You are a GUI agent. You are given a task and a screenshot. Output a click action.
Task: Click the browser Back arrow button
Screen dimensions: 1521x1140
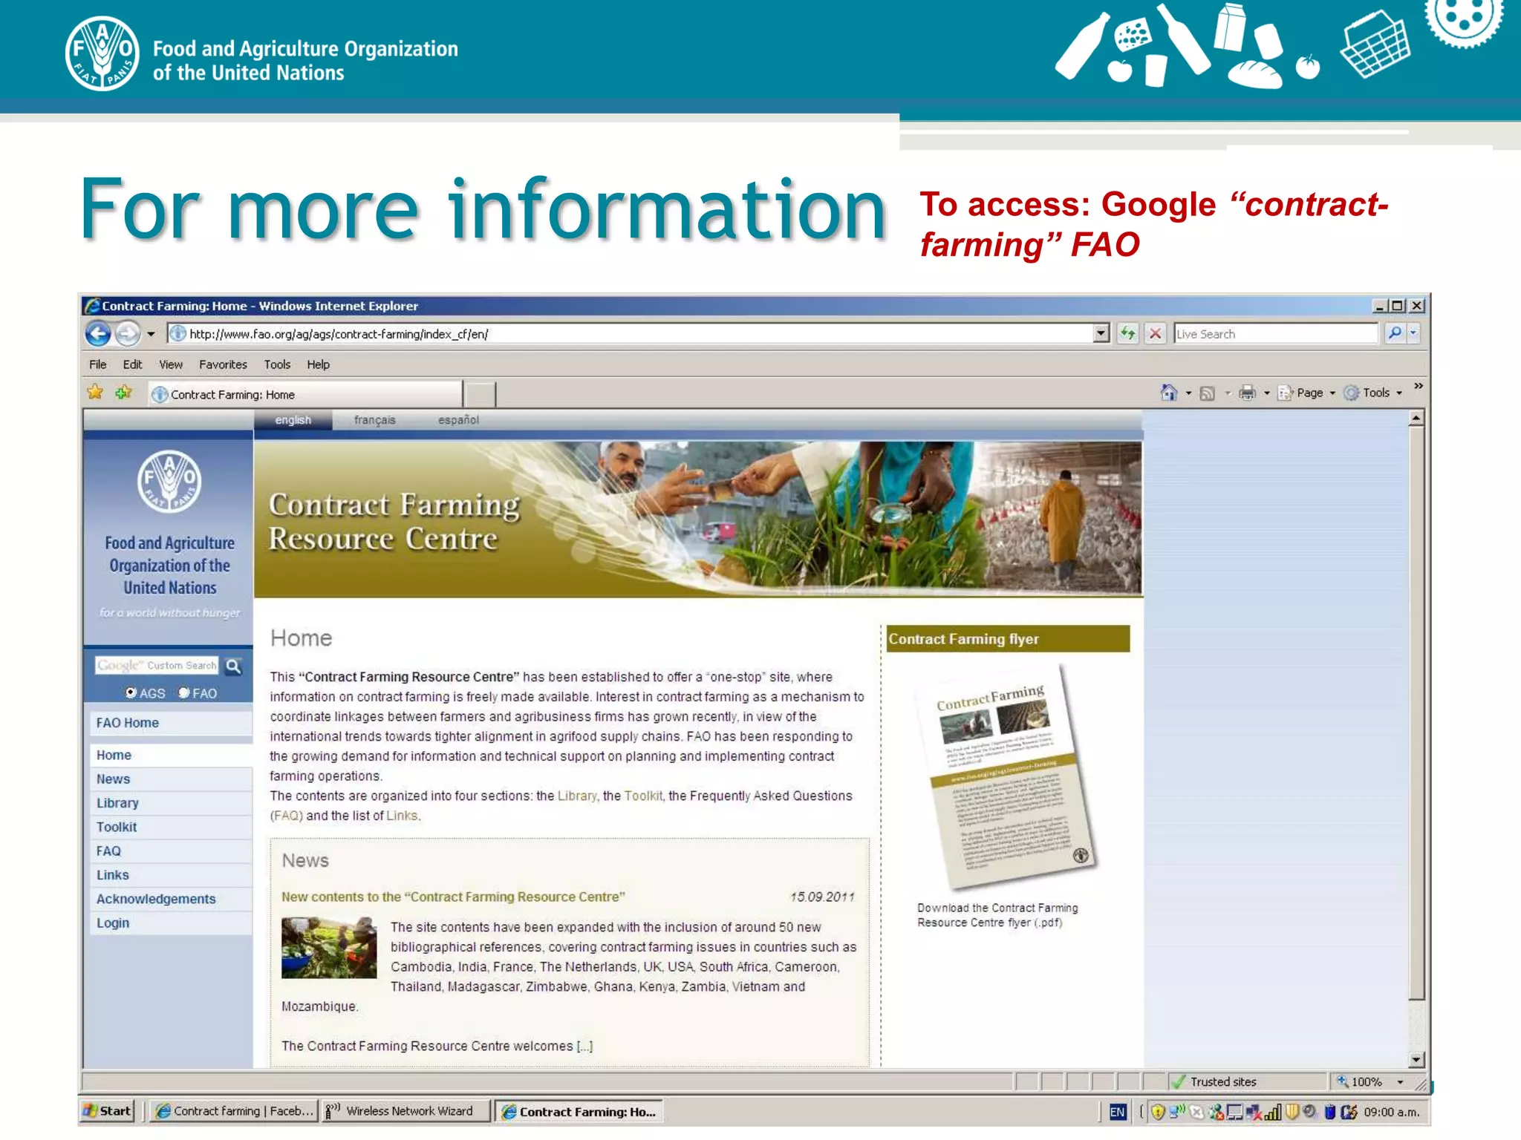pos(98,334)
